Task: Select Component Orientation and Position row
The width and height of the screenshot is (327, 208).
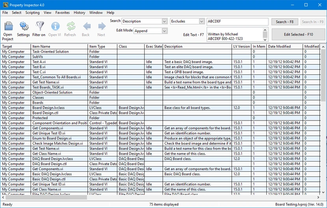Action: (x=160, y=123)
